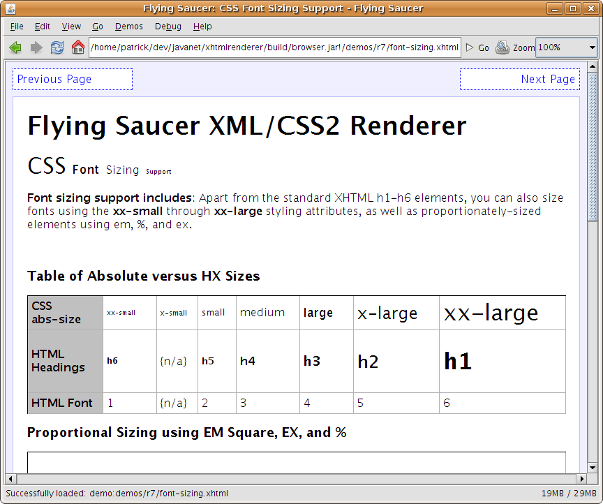This screenshot has width=603, height=504.
Task: Click the 'x-small' table cell
Action: pyautogui.click(x=177, y=313)
